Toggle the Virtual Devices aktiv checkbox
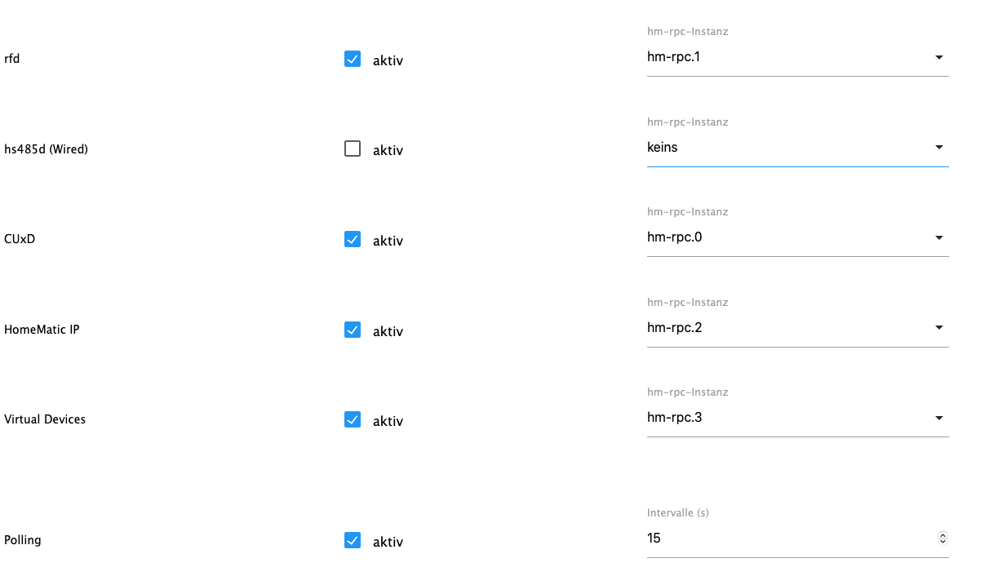Image resolution: width=998 pixels, height=585 pixels. (x=353, y=419)
